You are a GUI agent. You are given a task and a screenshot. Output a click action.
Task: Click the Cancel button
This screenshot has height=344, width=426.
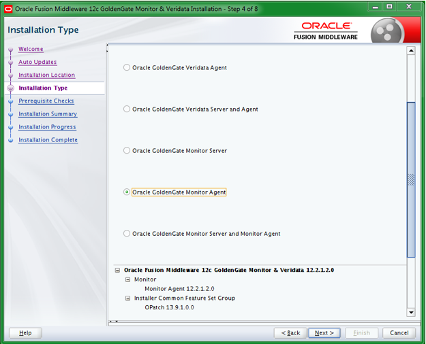pyautogui.click(x=399, y=333)
